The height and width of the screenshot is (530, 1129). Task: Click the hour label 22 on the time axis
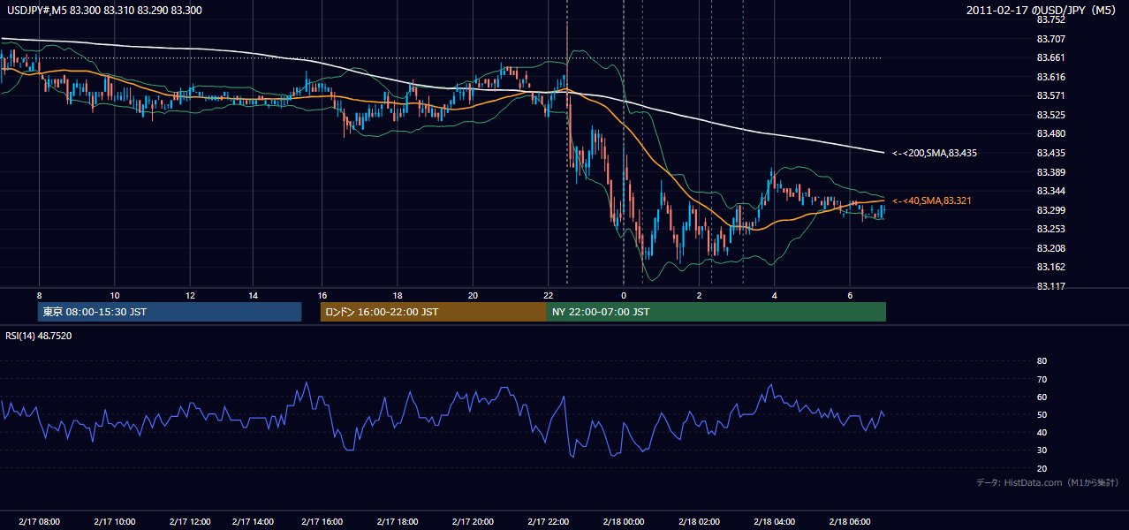click(x=549, y=295)
